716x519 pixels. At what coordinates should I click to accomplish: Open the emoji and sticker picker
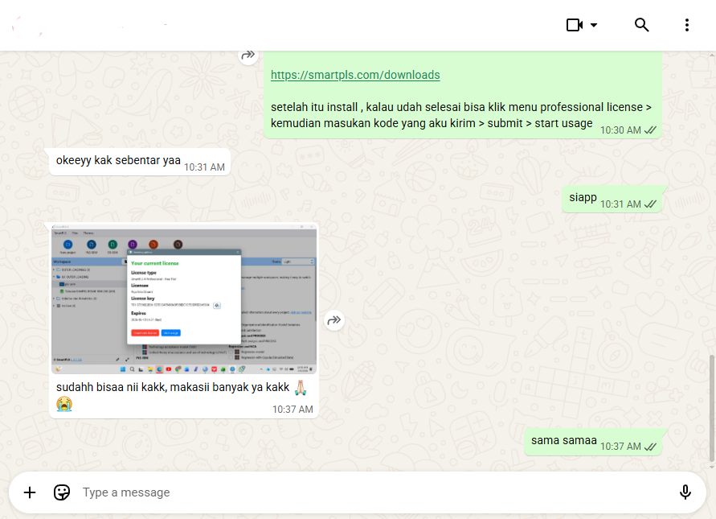[x=62, y=492]
